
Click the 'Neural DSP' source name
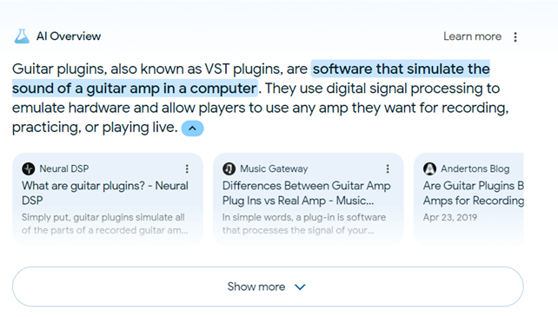pyautogui.click(x=64, y=168)
